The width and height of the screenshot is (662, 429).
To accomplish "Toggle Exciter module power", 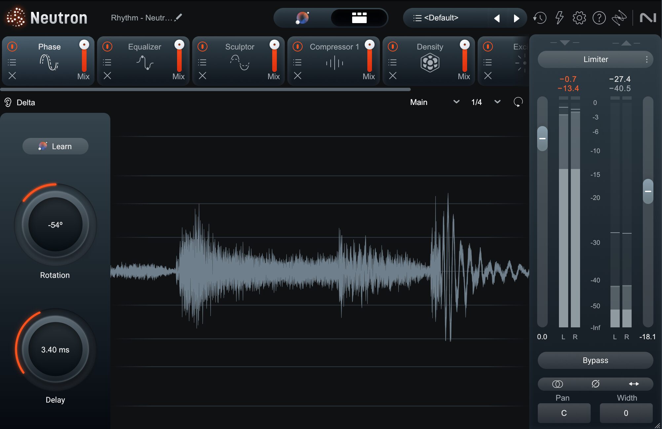I will [x=488, y=47].
